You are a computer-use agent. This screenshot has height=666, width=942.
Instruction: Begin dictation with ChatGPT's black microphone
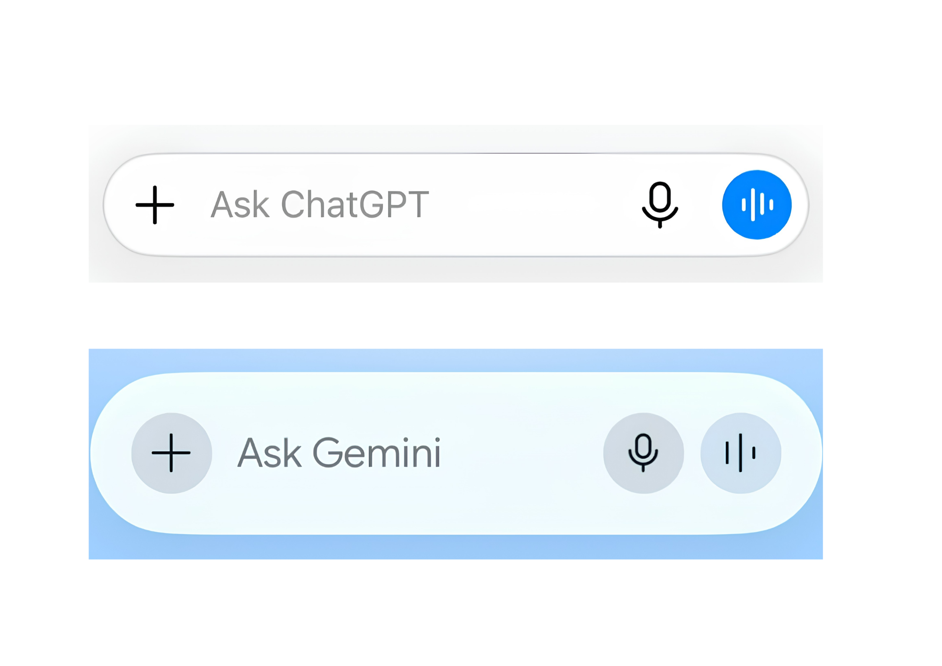click(x=660, y=205)
